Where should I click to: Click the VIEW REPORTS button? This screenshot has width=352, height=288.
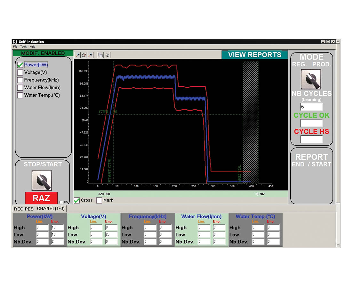coord(254,55)
